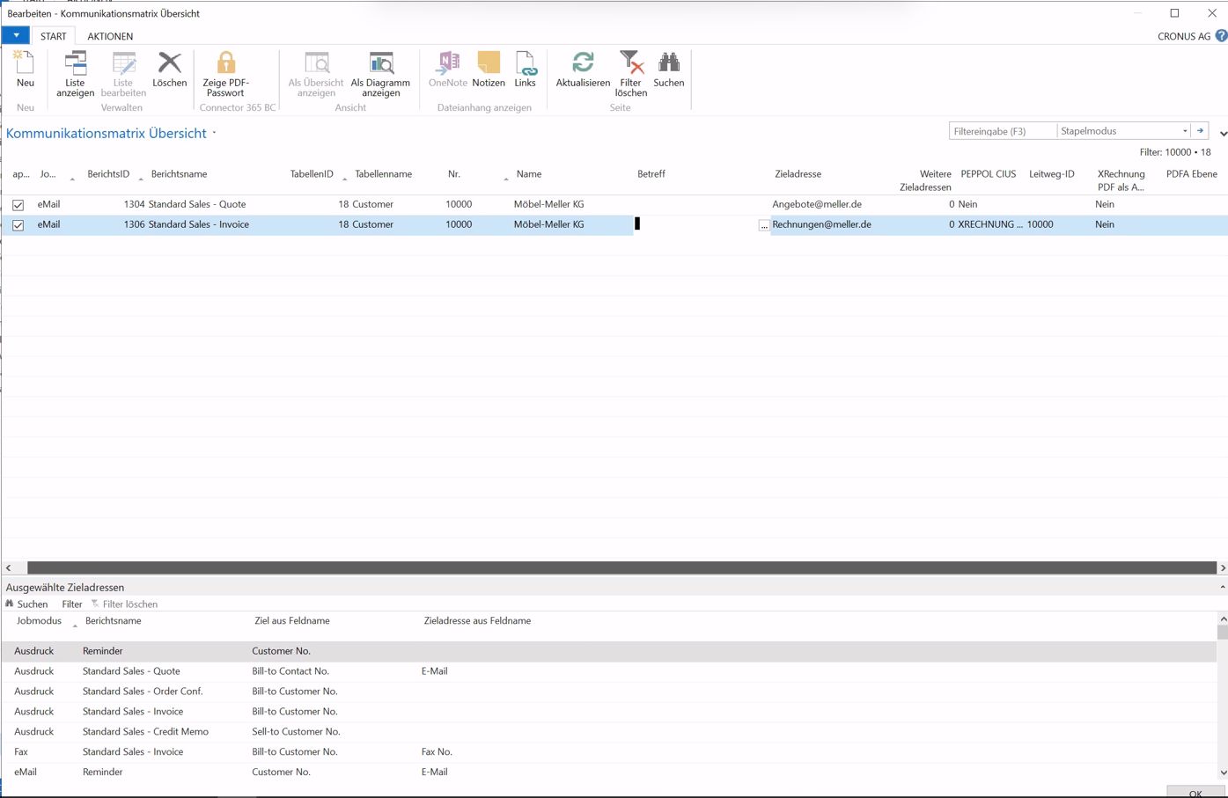Click the Betreff edit cell in Invoice row
The width and height of the screenshot is (1228, 798).
[x=695, y=225]
